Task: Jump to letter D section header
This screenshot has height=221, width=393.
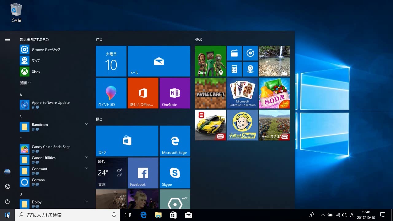Action: [x=21, y=194]
